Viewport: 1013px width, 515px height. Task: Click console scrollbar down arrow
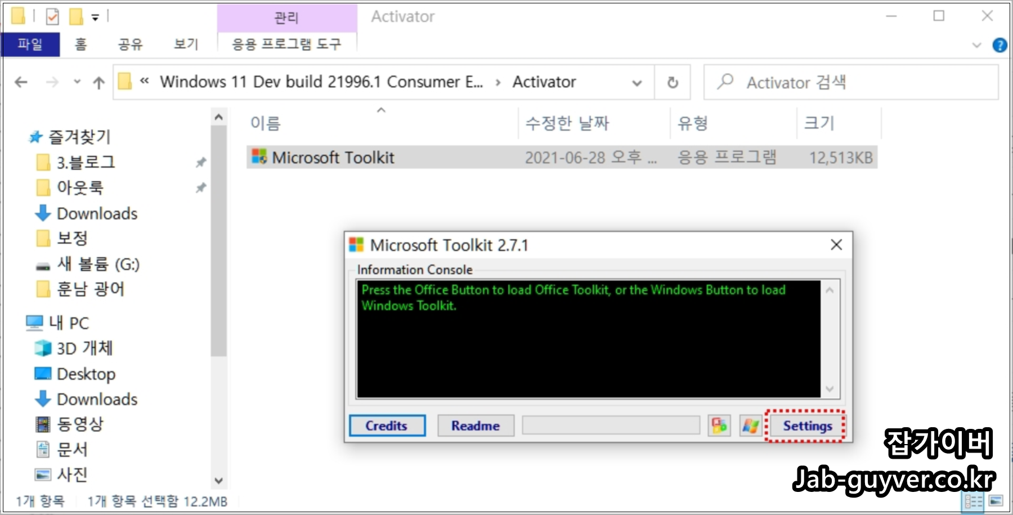pyautogui.click(x=830, y=388)
